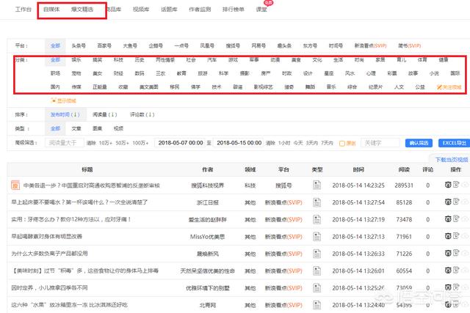Click the monitor icon for 浙江日报 row
This screenshot has width=470, height=313.
coord(447,202)
